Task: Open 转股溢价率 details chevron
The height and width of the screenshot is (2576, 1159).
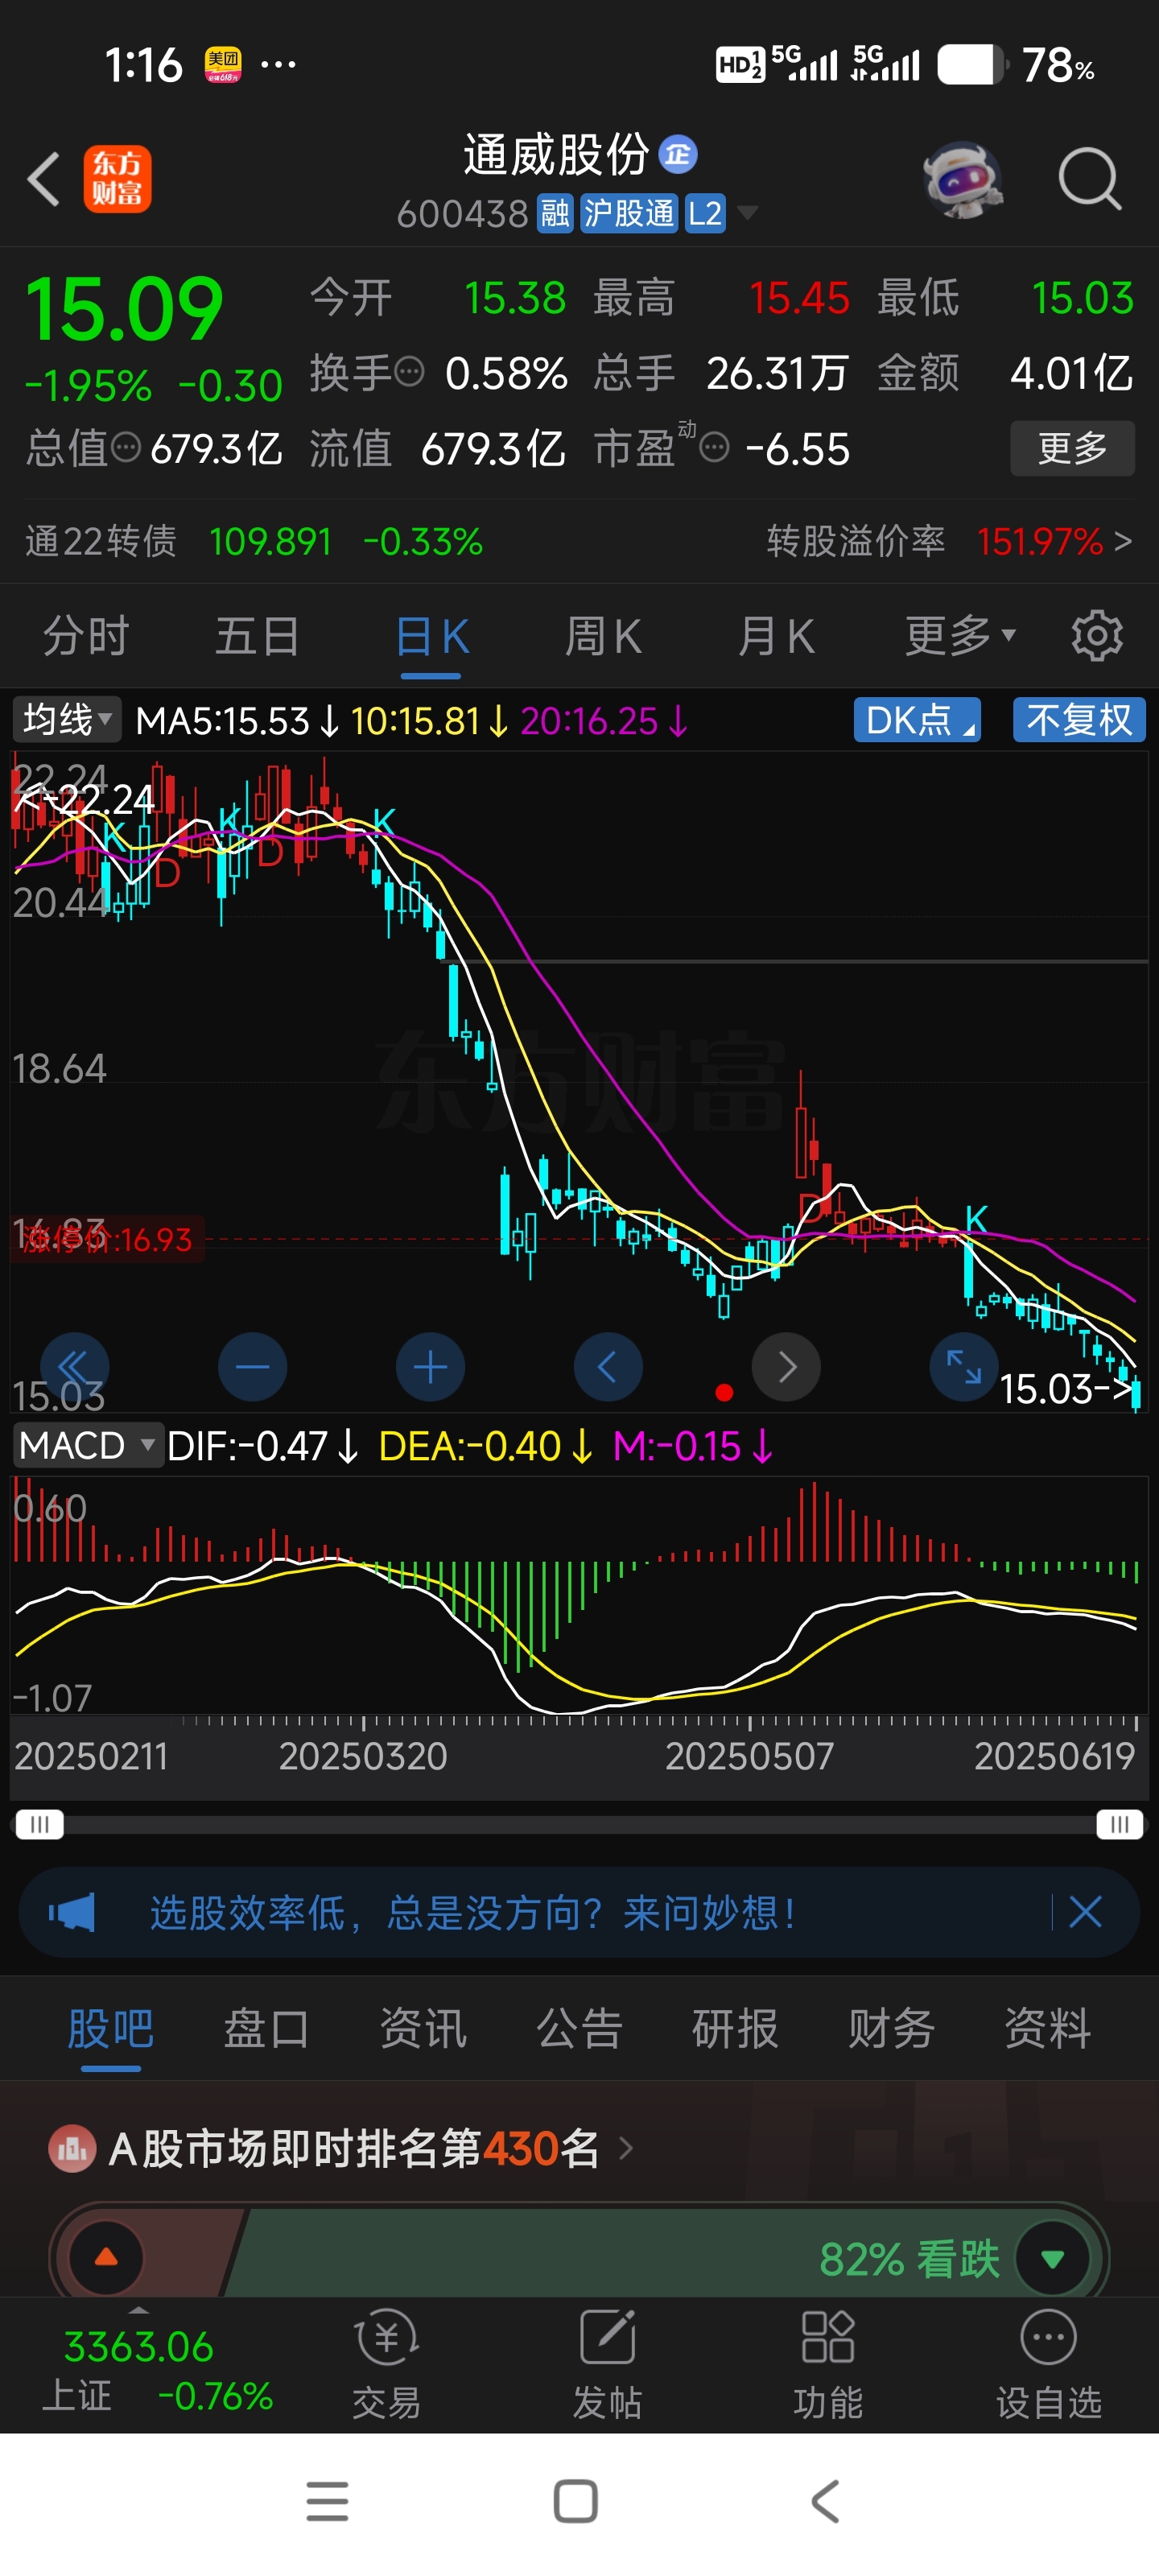Action: tap(1123, 541)
